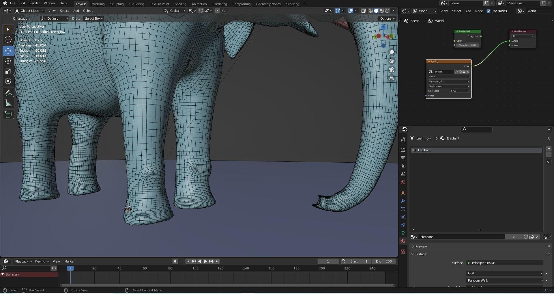Image resolution: width=554 pixels, height=294 pixels.
Task: Toggle viewport gizmos display
Action: click(x=337, y=11)
